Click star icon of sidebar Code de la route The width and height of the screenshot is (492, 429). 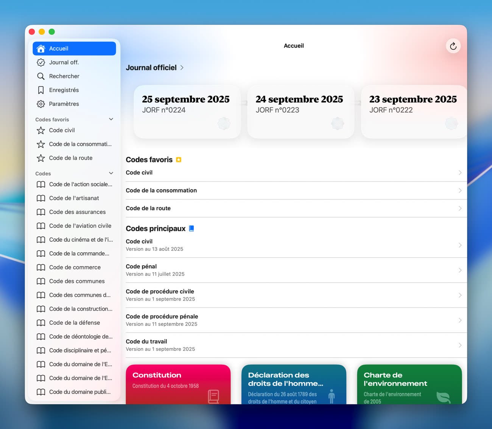pos(41,158)
